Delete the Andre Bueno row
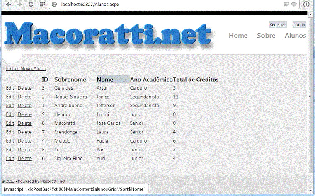Viewport: 315px width, 196px height. 24,106
